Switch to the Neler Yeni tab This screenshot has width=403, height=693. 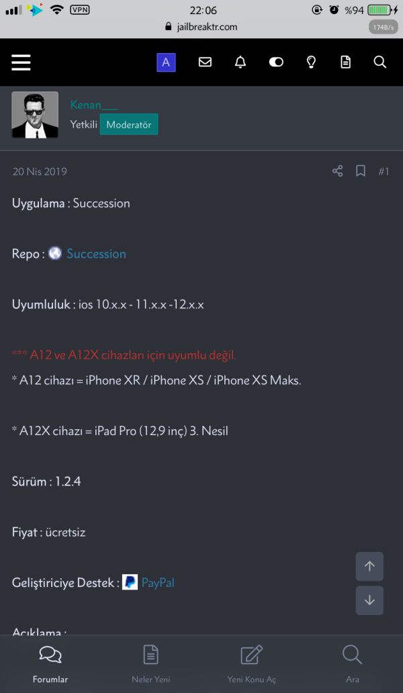(150, 663)
